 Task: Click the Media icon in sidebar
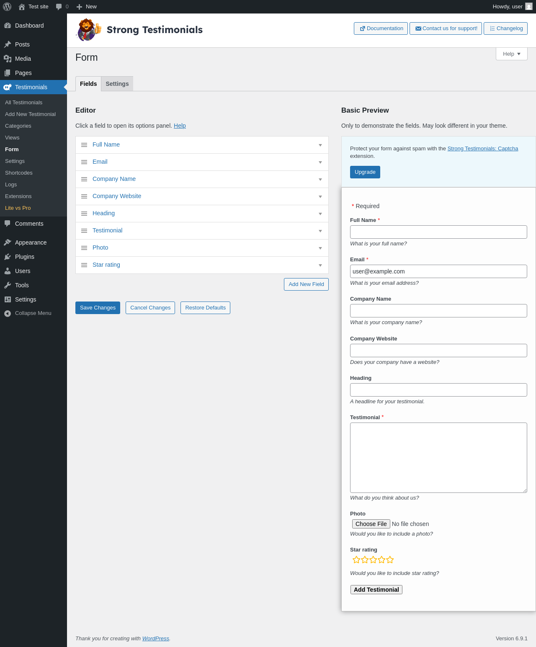pyautogui.click(x=8, y=59)
